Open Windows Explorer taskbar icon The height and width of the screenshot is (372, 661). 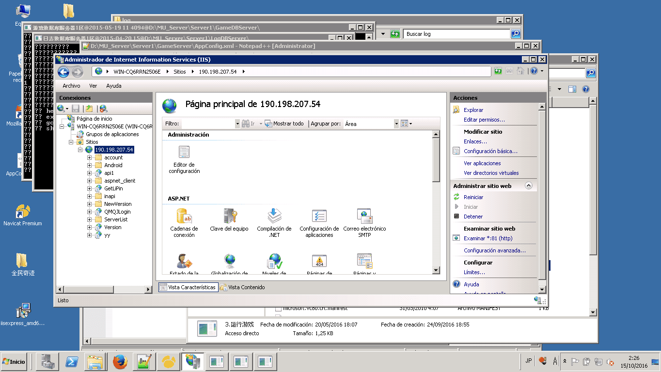pyautogui.click(x=95, y=361)
